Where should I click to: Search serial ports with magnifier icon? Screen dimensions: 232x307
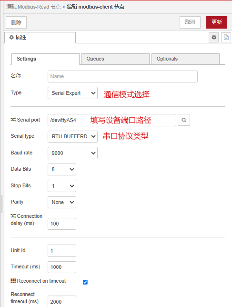184,120
